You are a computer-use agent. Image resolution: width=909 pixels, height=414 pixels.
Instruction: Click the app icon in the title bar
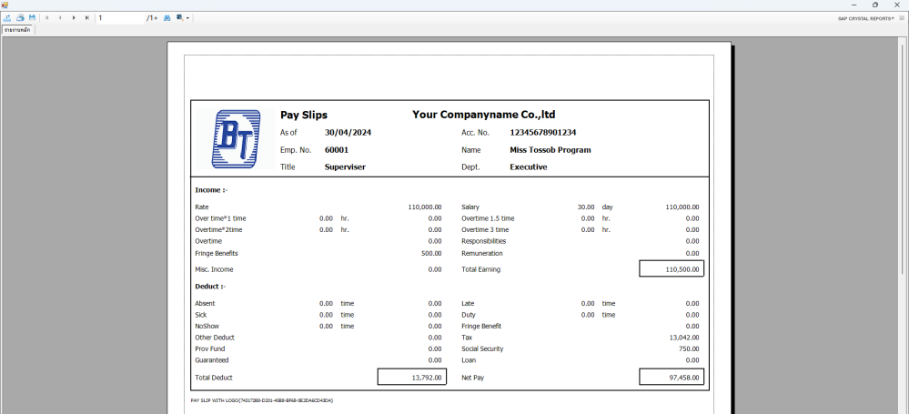tap(5, 5)
